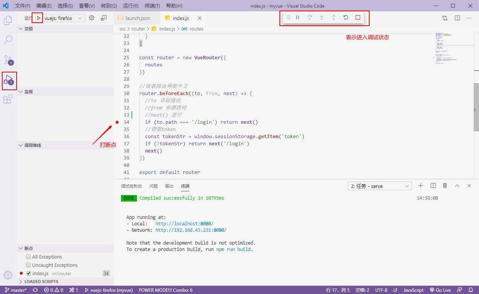Restart the debug session with green icon
The height and width of the screenshot is (294, 479).
pos(346,17)
